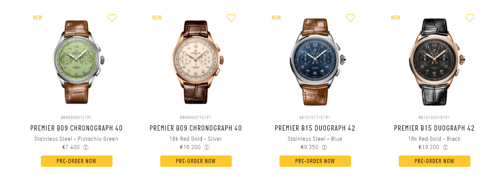Show price info icon beside €16 200

coord(207,148)
